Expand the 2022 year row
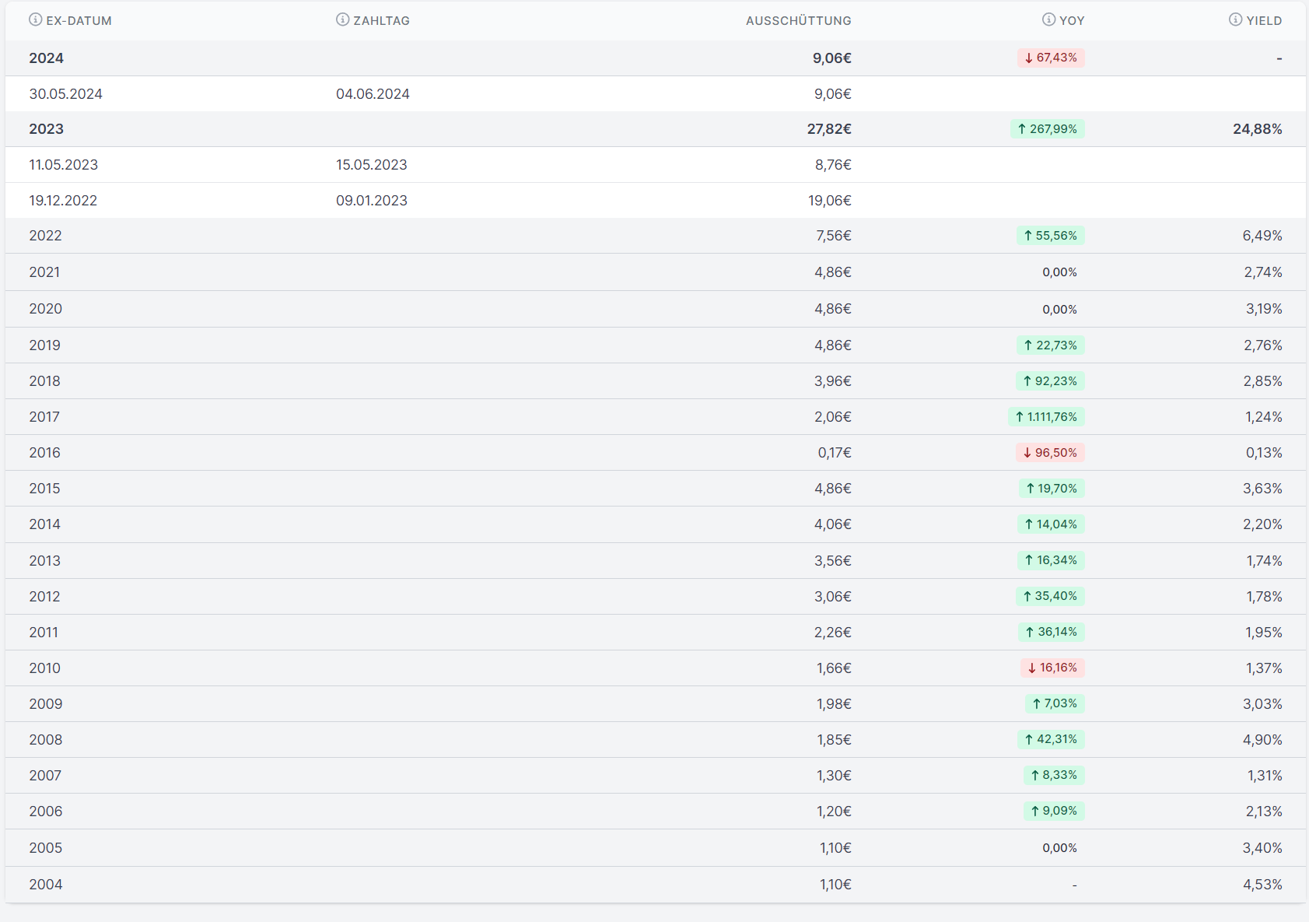Viewport: 1309px width, 922px height. click(655, 236)
